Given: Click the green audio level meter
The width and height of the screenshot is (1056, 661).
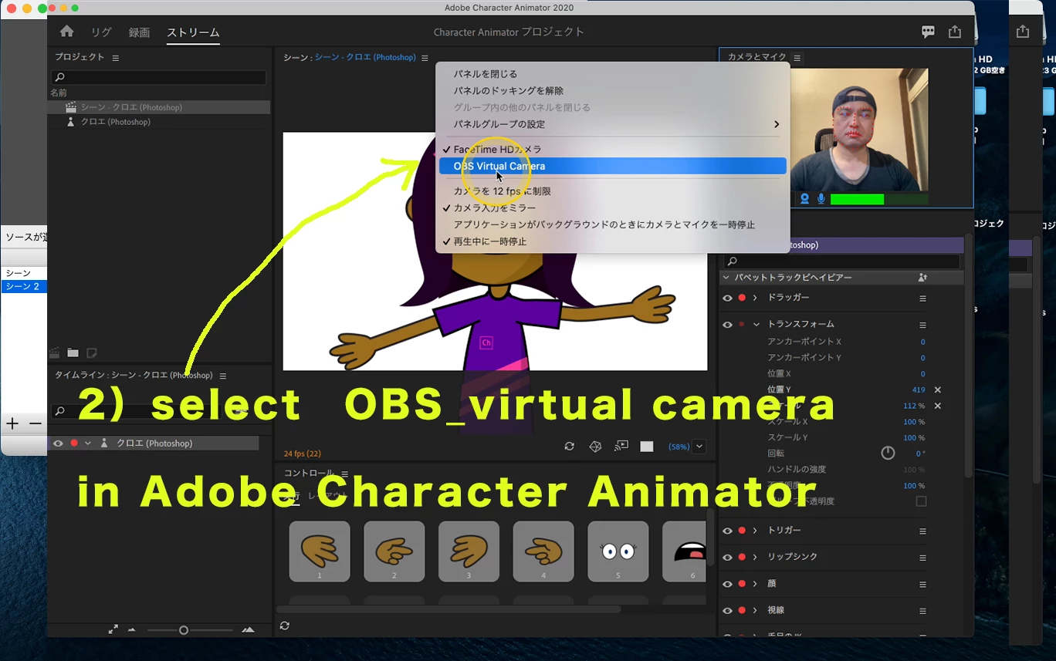Looking at the screenshot, I should (879, 199).
